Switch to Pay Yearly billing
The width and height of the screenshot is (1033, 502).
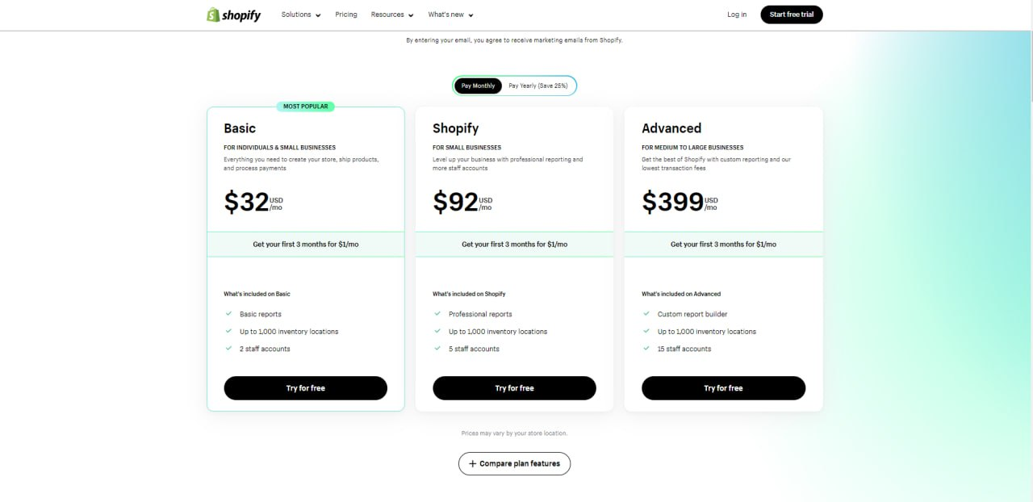click(537, 86)
